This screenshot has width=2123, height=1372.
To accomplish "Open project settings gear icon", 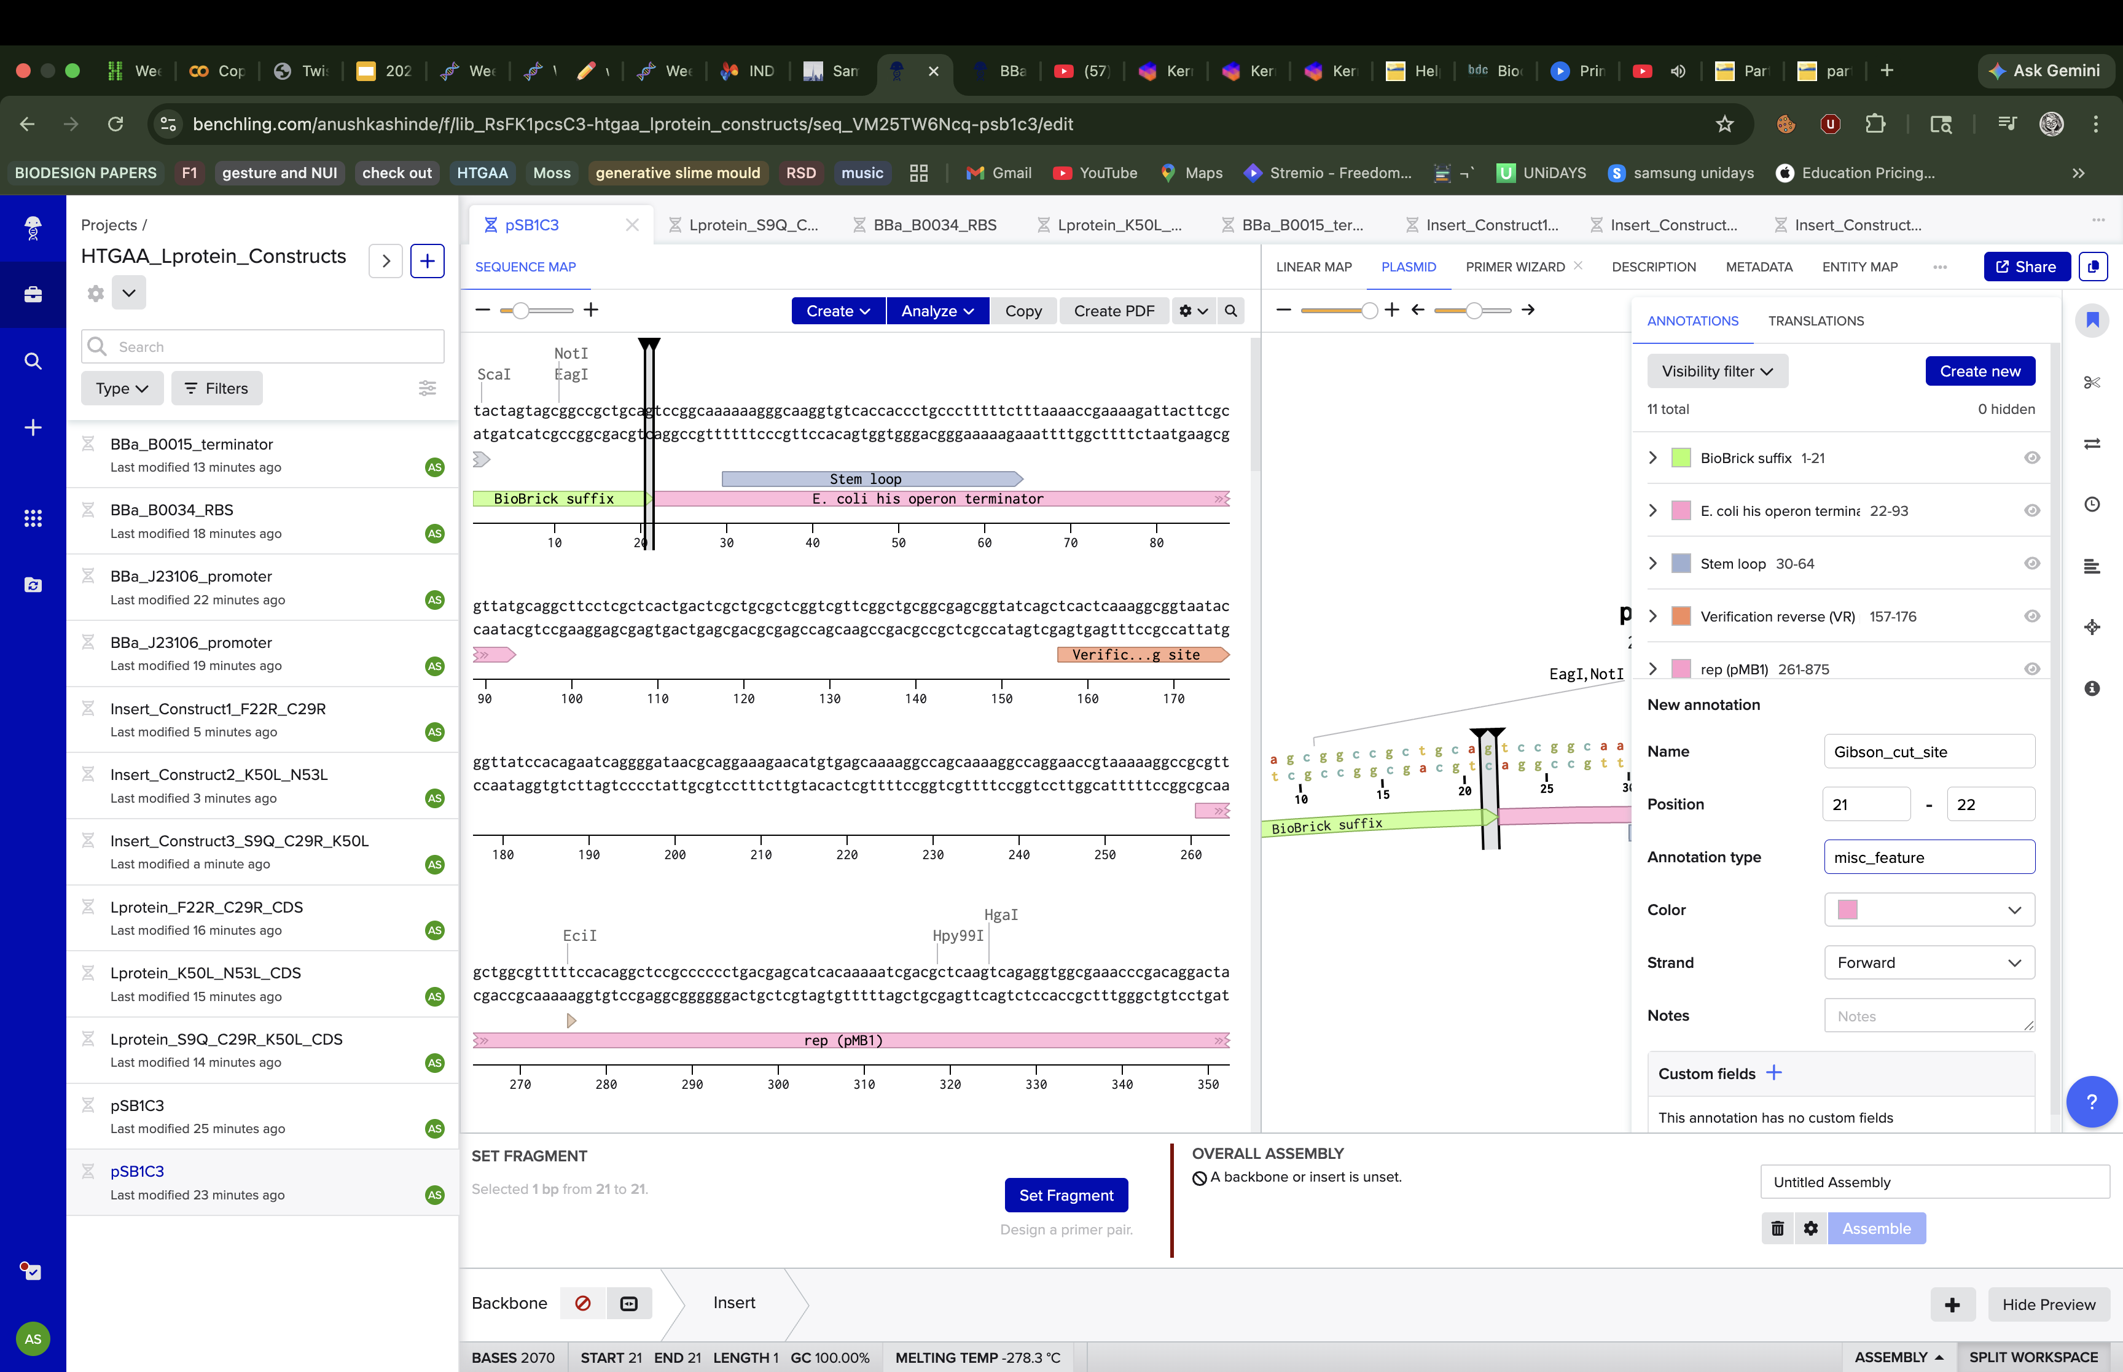I will [95, 293].
